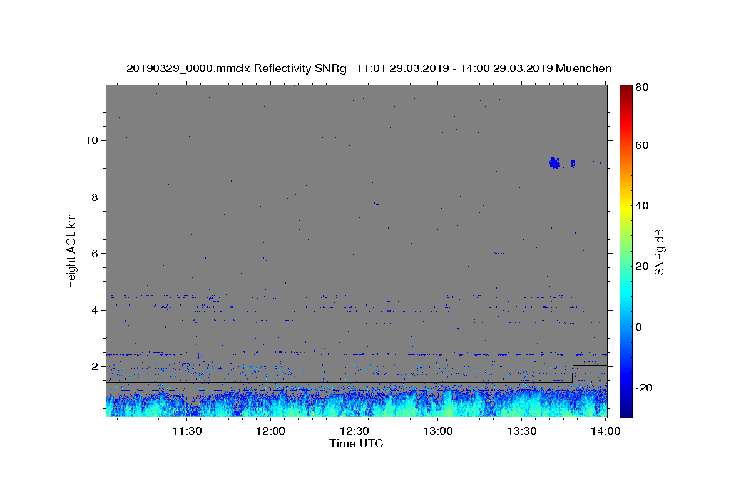Click the colorbar value 80
The image size is (751, 501).
[x=643, y=87]
